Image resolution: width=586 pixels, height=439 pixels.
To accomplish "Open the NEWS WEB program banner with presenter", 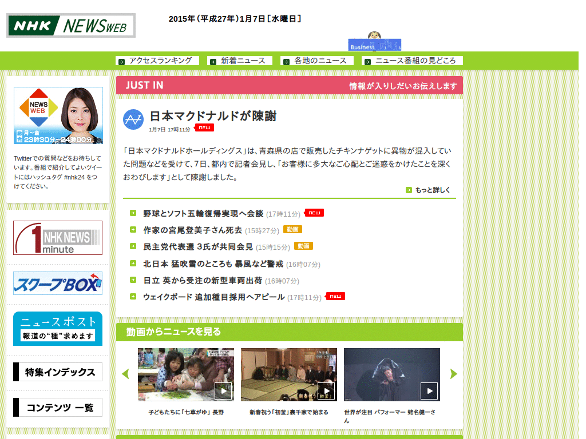I will click(58, 115).
